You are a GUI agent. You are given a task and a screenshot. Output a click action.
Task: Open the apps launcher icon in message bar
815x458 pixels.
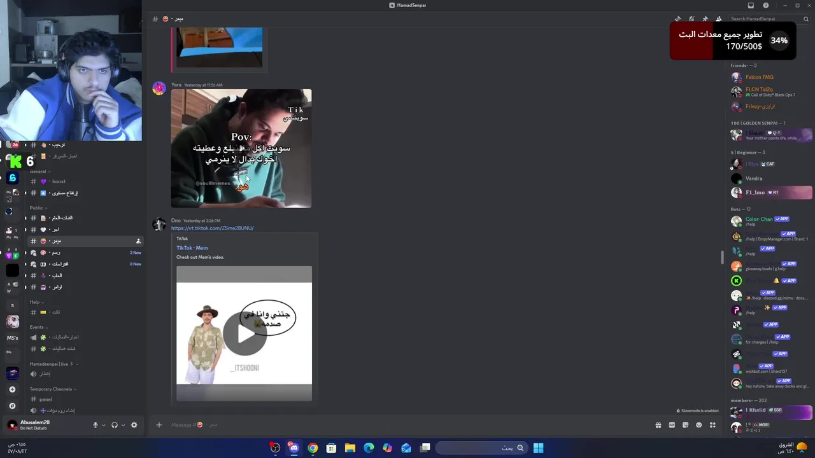pos(712,425)
